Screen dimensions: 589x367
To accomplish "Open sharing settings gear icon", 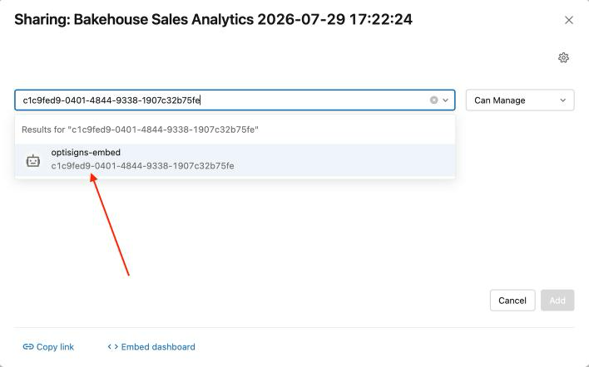I will pyautogui.click(x=563, y=58).
